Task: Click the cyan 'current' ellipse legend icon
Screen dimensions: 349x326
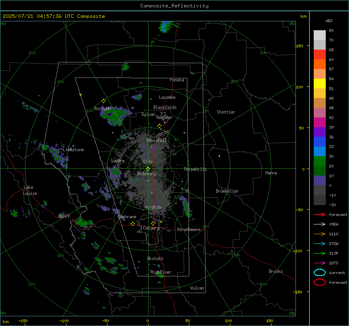Action: [320, 273]
